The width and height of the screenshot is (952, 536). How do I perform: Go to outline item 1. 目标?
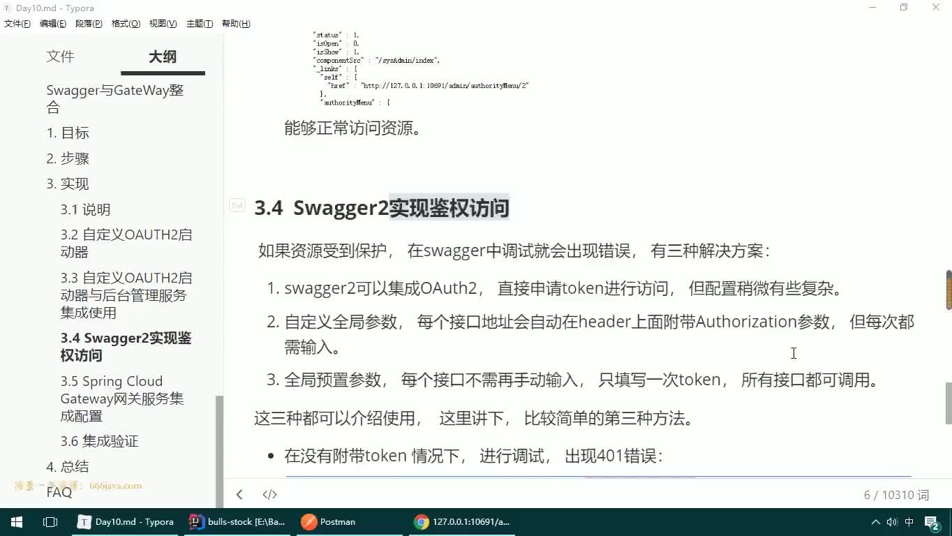[x=68, y=133]
